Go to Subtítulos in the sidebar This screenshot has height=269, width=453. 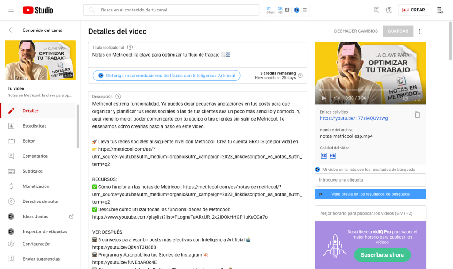33,171
